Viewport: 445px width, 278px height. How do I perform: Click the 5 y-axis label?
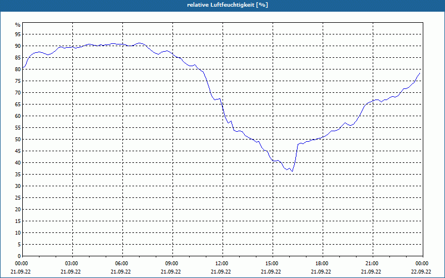[x=19, y=245]
